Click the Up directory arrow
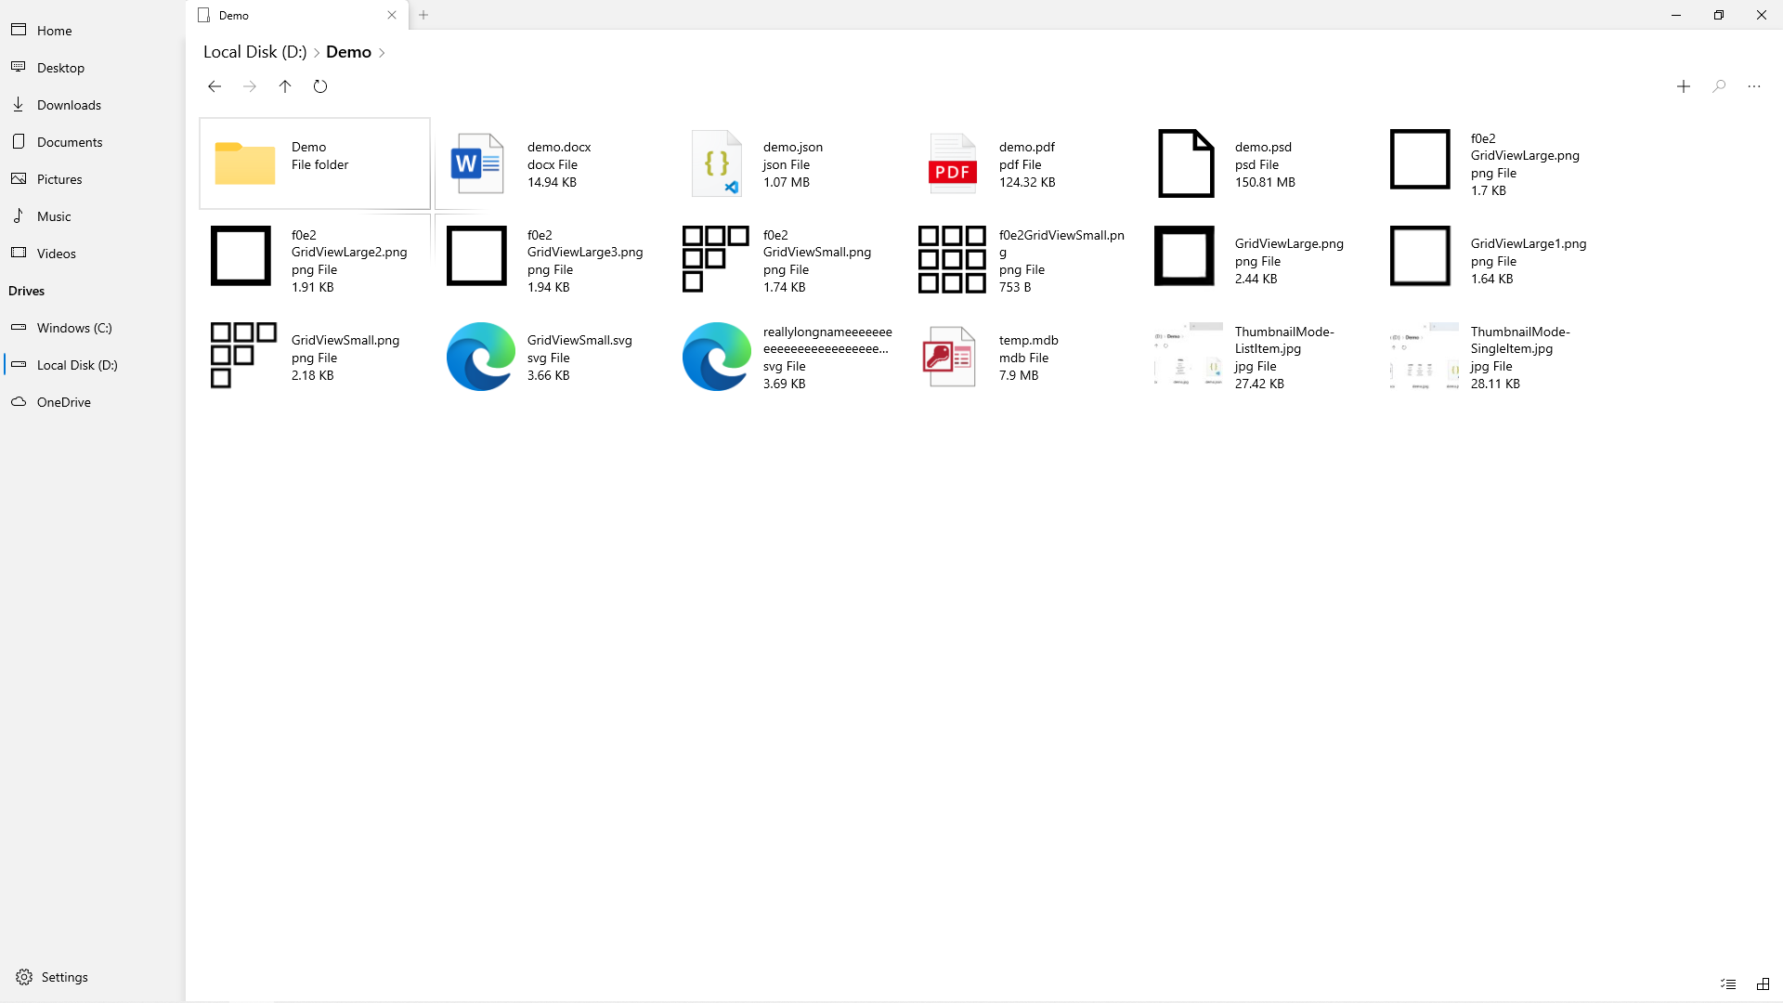 coord(285,86)
